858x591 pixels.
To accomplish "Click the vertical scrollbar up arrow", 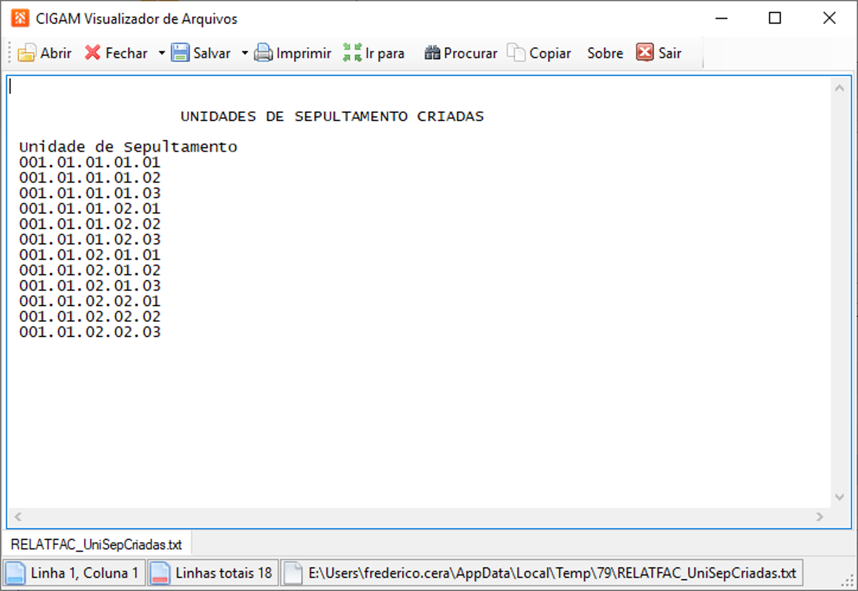I will pos(840,88).
